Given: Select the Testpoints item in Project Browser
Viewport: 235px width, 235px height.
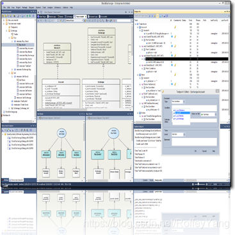Looking at the screenshot, I should tap(13, 27).
